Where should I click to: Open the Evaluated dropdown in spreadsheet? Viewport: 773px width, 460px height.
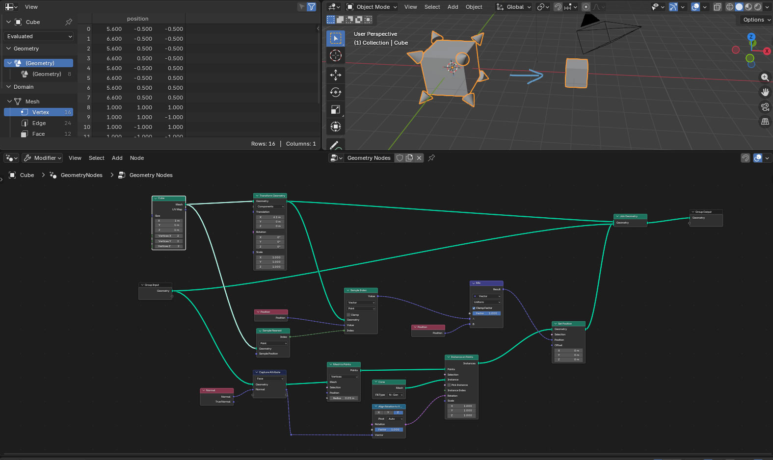tap(39, 36)
